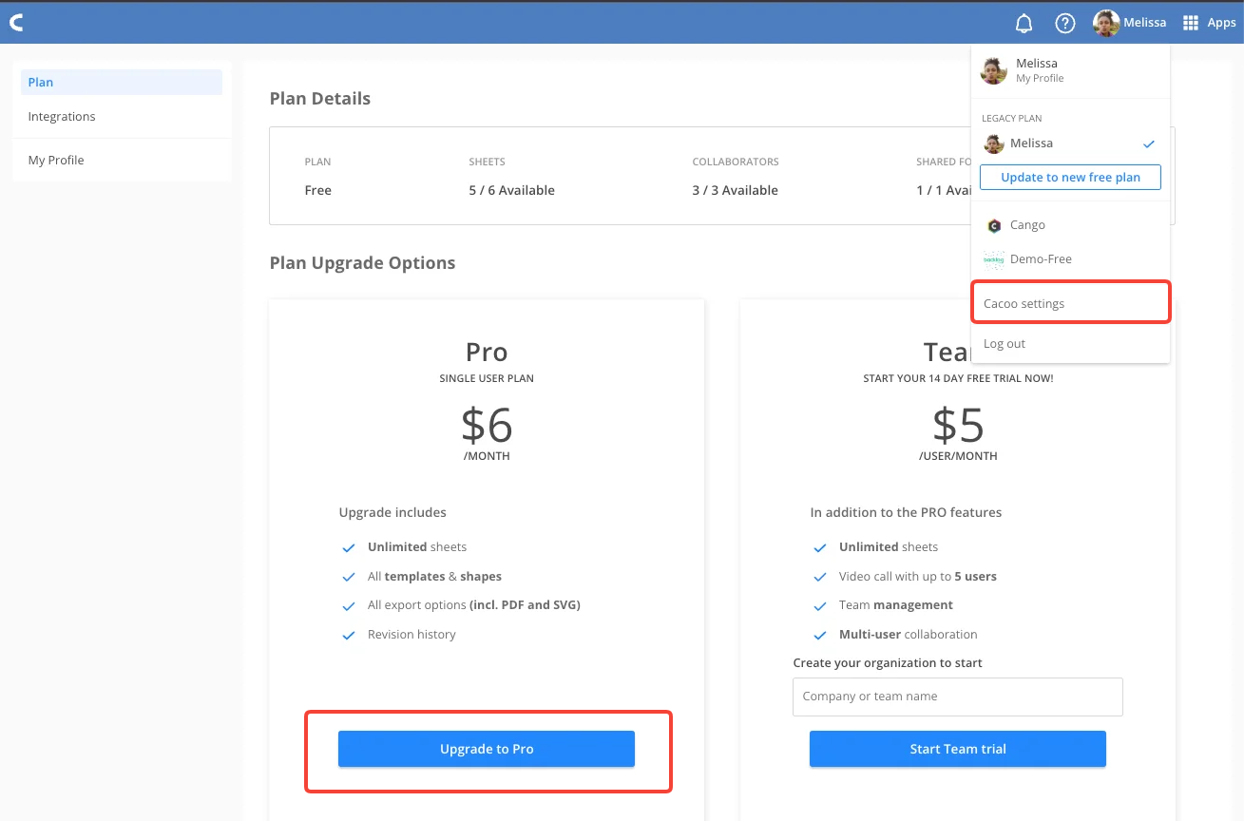The height and width of the screenshot is (821, 1244).
Task: Click the avatar under Legacy Plan
Action: pyautogui.click(x=994, y=143)
